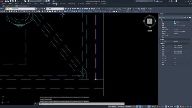The image size is (192, 108).
Task: Click the new drawing tab plus button
Action: click(28, 6)
